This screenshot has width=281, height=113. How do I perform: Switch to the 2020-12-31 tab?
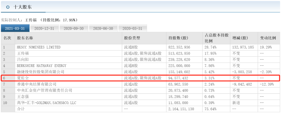(44, 28)
